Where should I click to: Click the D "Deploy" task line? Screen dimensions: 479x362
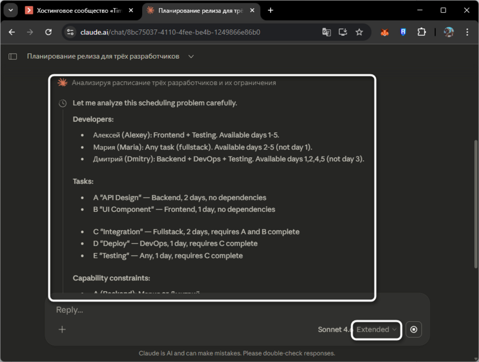(176, 244)
